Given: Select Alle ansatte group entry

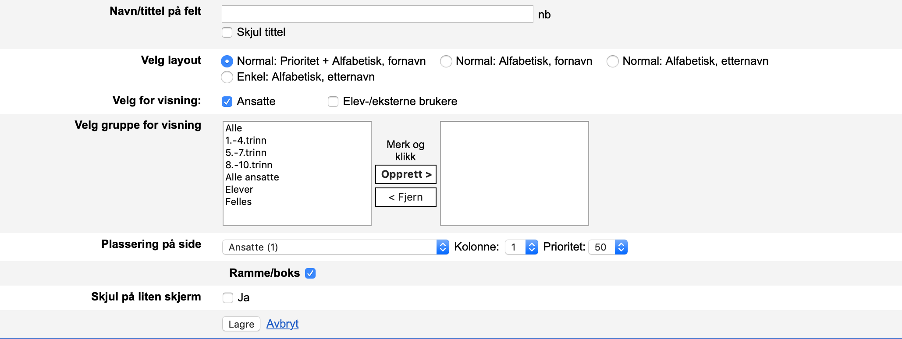Looking at the screenshot, I should [252, 177].
